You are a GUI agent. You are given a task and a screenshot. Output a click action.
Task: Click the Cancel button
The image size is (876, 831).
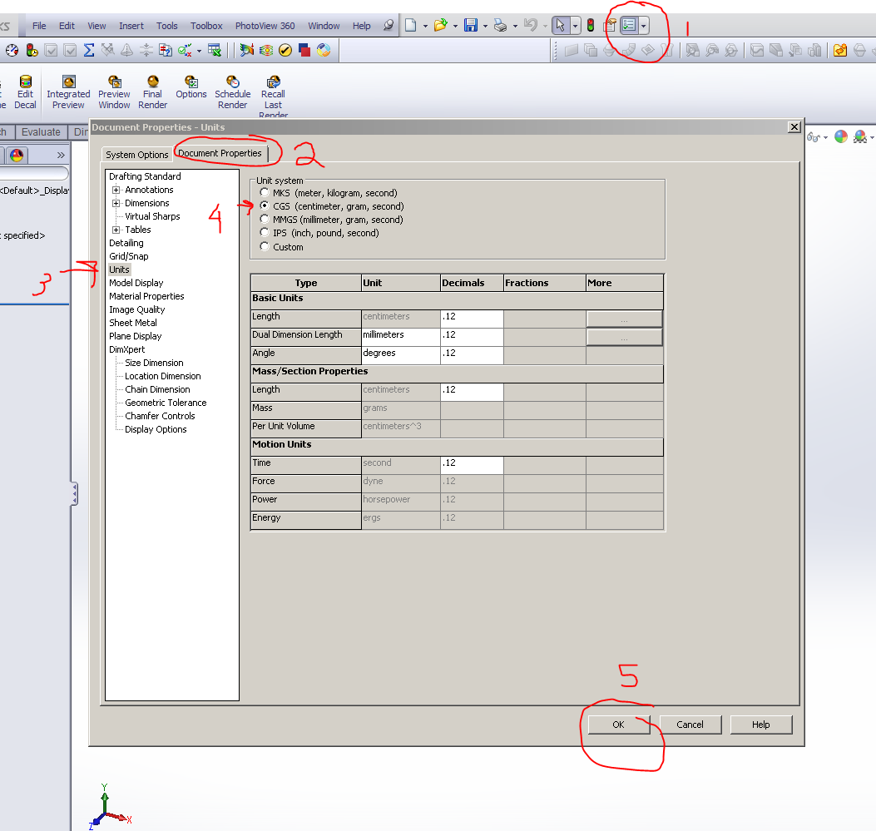coord(690,725)
